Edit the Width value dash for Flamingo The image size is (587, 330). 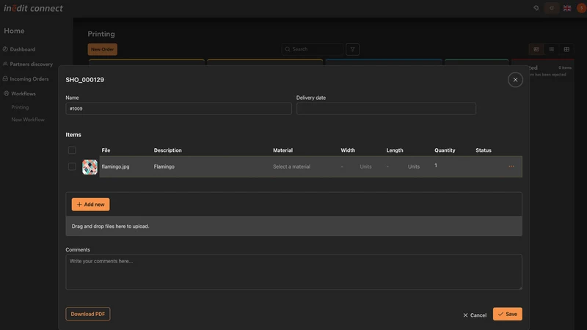coord(342,166)
